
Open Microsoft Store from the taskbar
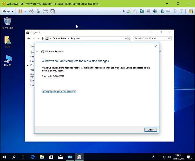tap(51, 157)
